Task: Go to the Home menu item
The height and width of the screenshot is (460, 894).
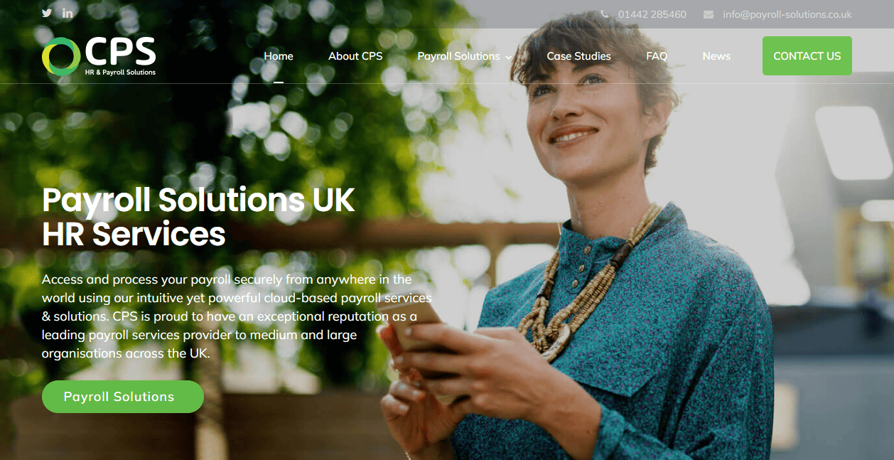Action: pyautogui.click(x=279, y=56)
